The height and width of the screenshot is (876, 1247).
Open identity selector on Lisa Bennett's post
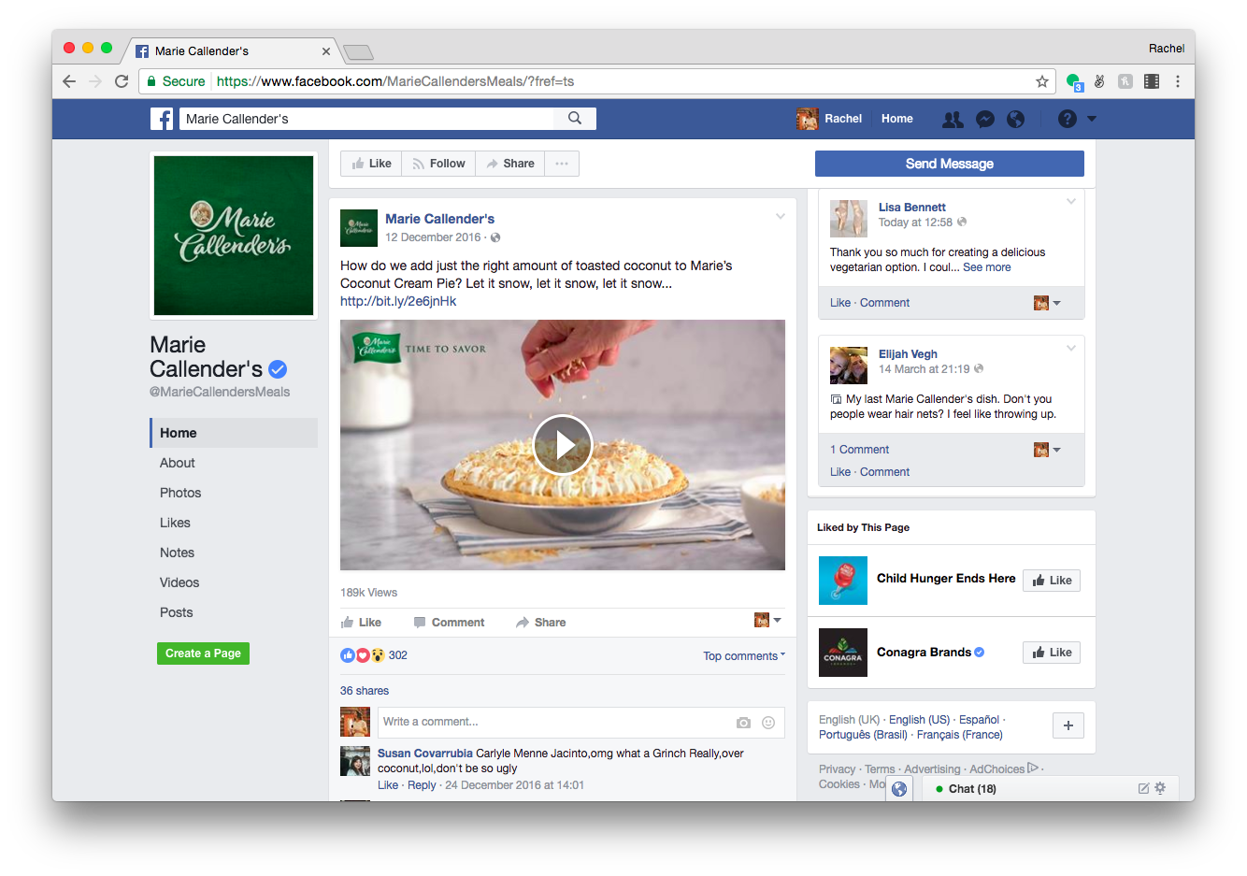(x=1047, y=303)
